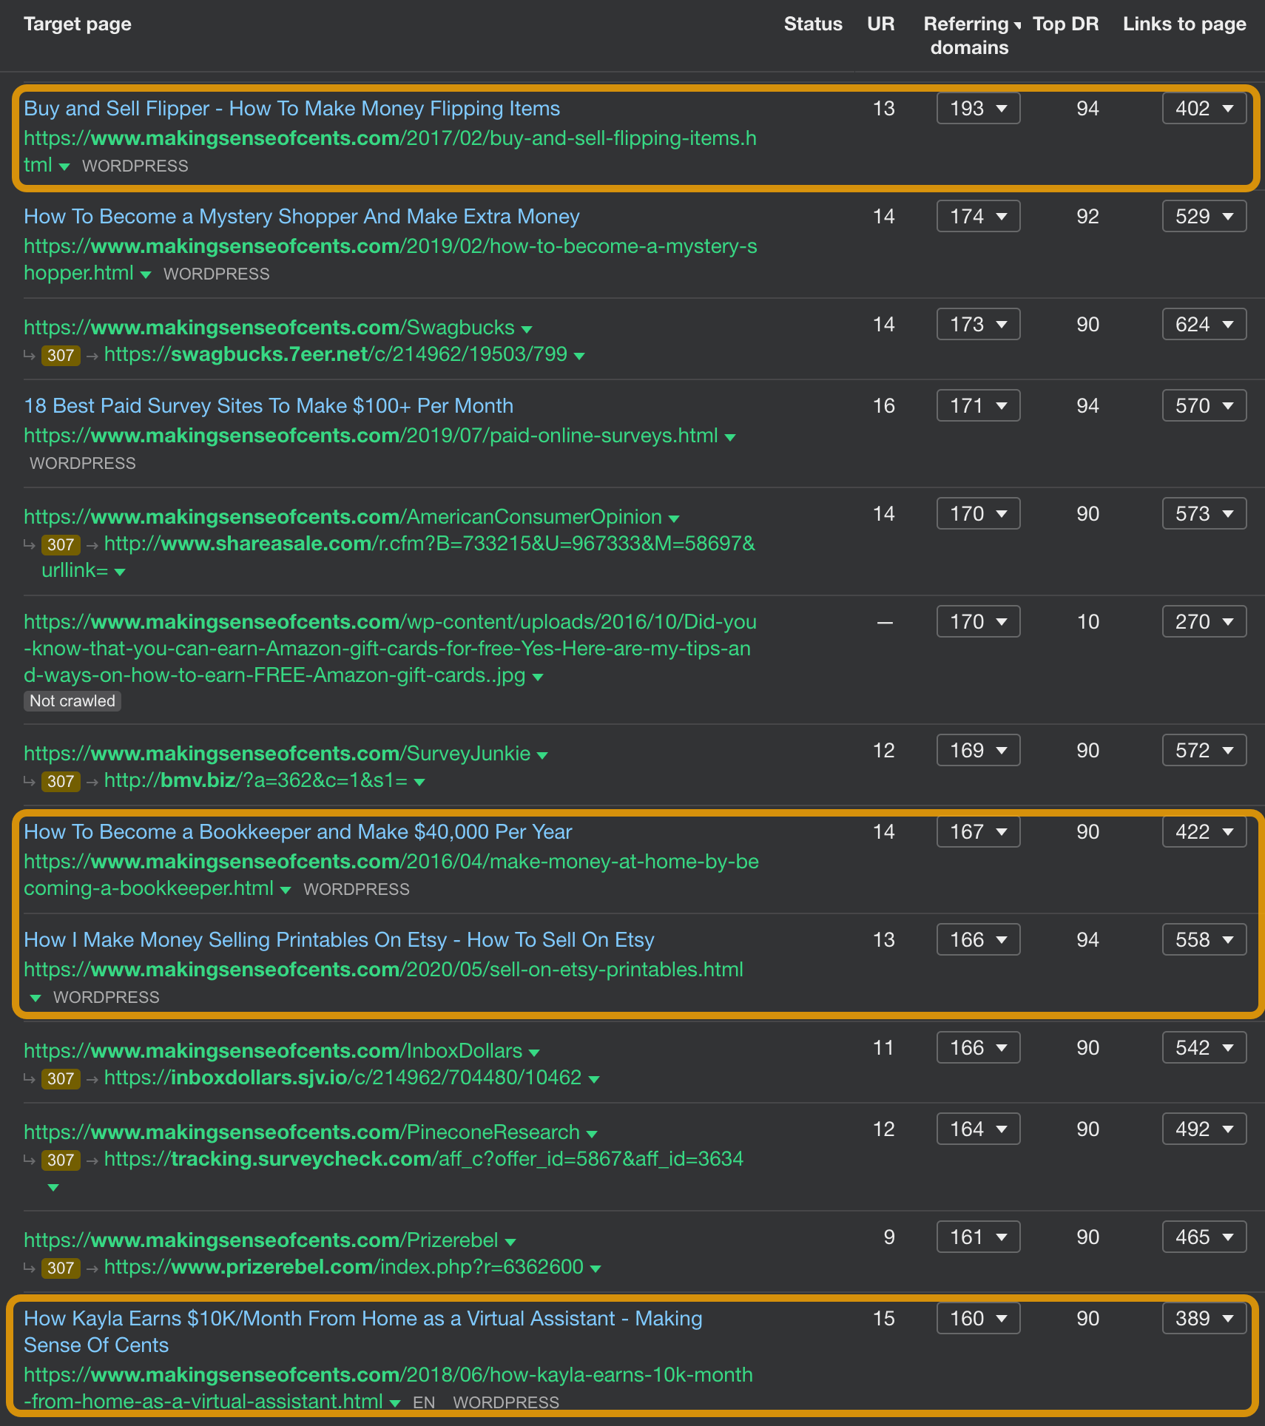This screenshot has height=1426, width=1265.
Task: Open the How Kayla Earns $10K/Month virtual assistant link
Action: (362, 1318)
